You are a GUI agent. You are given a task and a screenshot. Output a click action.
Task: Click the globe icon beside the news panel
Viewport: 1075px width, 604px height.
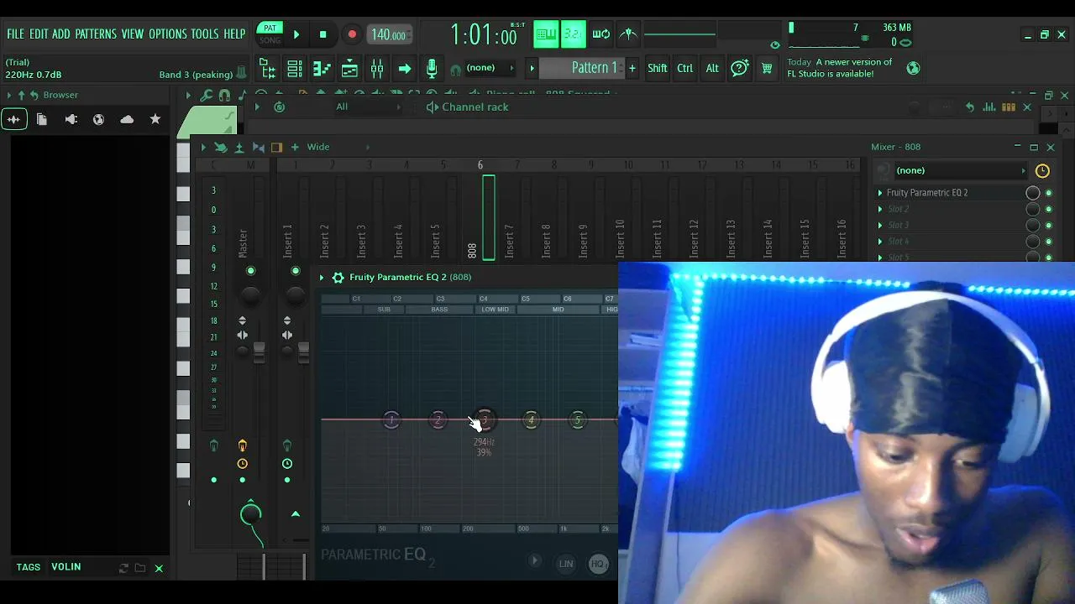tap(913, 68)
